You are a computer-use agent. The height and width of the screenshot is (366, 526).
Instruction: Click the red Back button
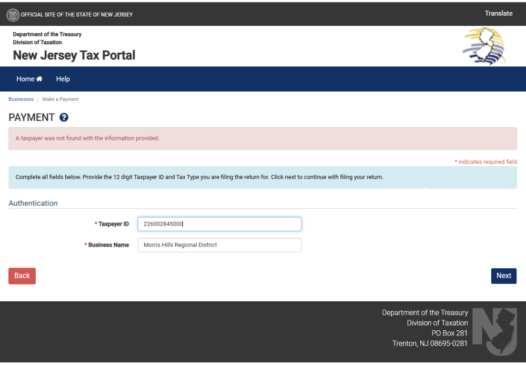[22, 276]
